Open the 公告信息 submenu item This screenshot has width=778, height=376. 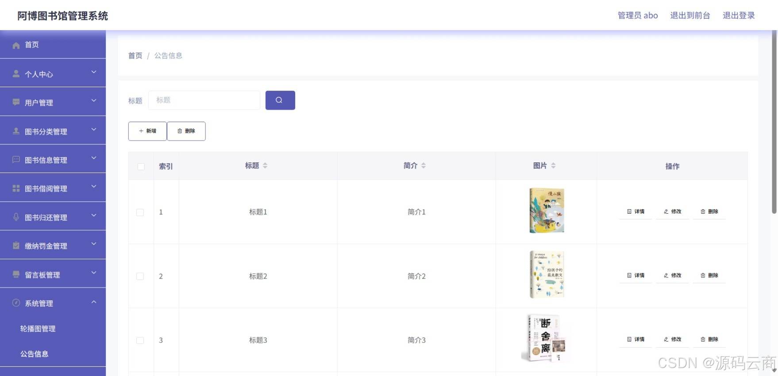tap(34, 354)
